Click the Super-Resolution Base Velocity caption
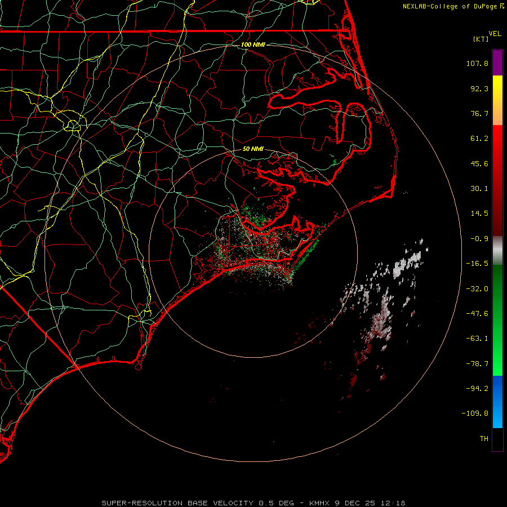This screenshot has width=507, height=507. coord(253,503)
